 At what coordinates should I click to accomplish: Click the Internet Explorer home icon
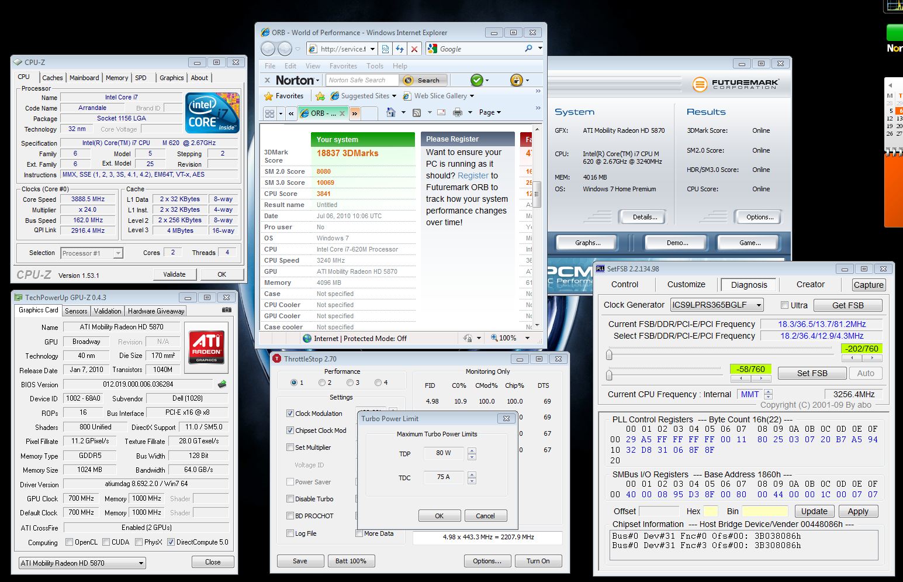pos(390,112)
